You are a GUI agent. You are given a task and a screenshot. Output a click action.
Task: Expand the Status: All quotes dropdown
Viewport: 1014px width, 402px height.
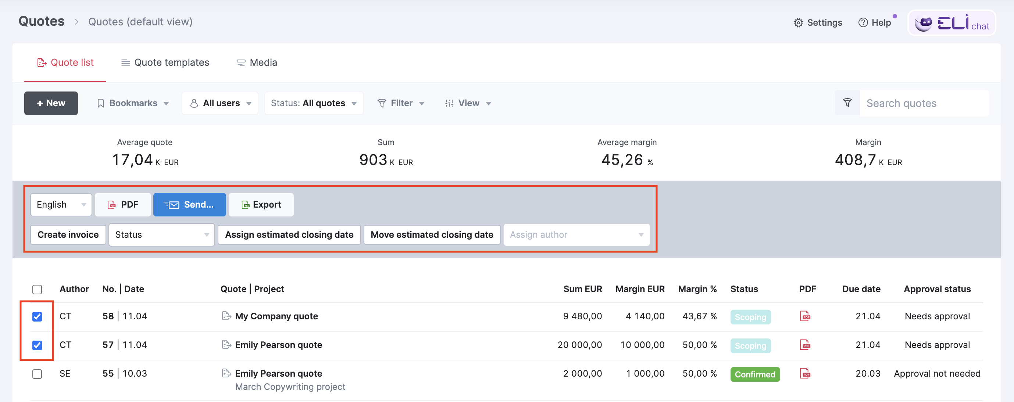coord(314,103)
